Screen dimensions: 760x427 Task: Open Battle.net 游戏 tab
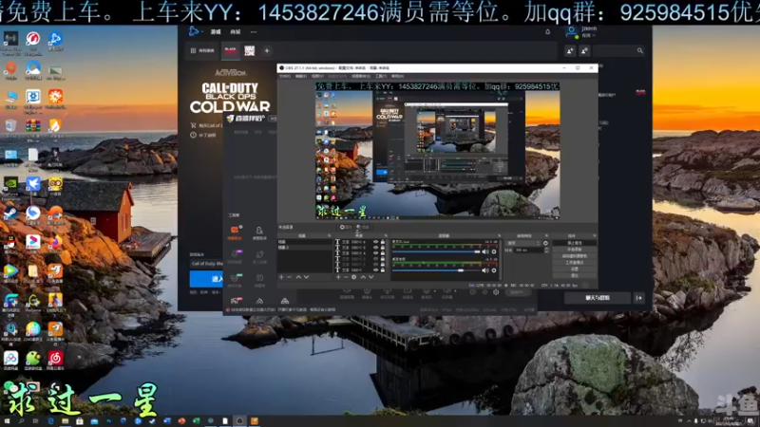click(216, 32)
